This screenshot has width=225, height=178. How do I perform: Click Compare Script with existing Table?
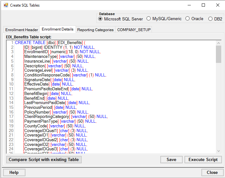[x=44, y=159]
